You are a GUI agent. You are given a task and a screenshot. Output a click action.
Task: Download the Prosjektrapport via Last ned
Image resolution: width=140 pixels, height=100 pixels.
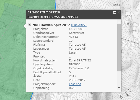[x=75, y=84]
